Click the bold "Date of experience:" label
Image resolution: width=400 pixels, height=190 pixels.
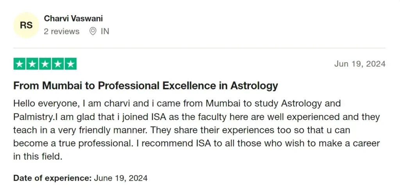(52, 178)
